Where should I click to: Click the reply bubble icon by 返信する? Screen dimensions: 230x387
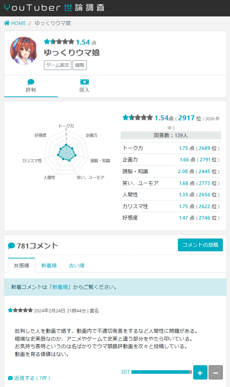click(x=10, y=378)
